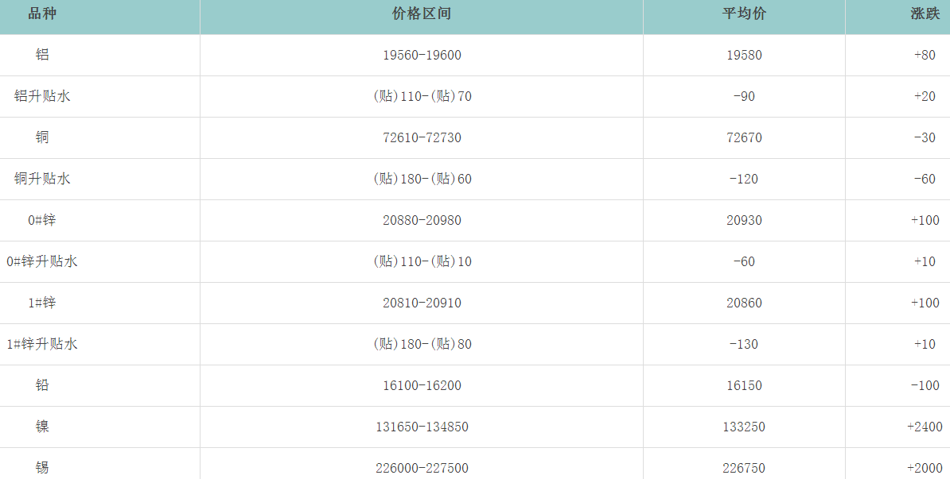Click the 镍 product name cell
This screenshot has height=479, width=950.
coord(42,427)
